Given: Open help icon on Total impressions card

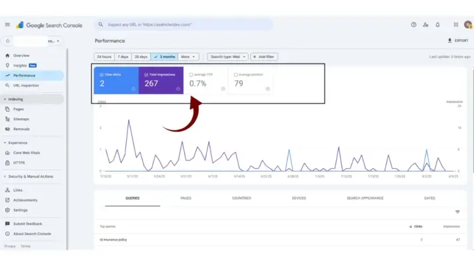Looking at the screenshot, I should (x=178, y=89).
